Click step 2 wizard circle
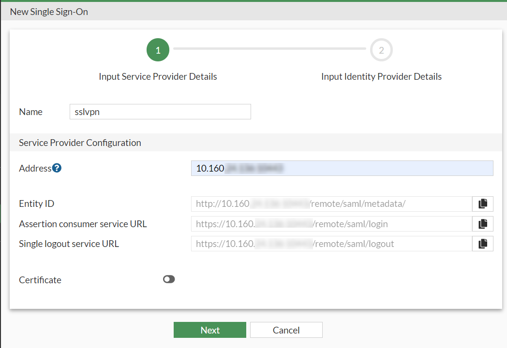This screenshot has width=507, height=348. point(381,50)
